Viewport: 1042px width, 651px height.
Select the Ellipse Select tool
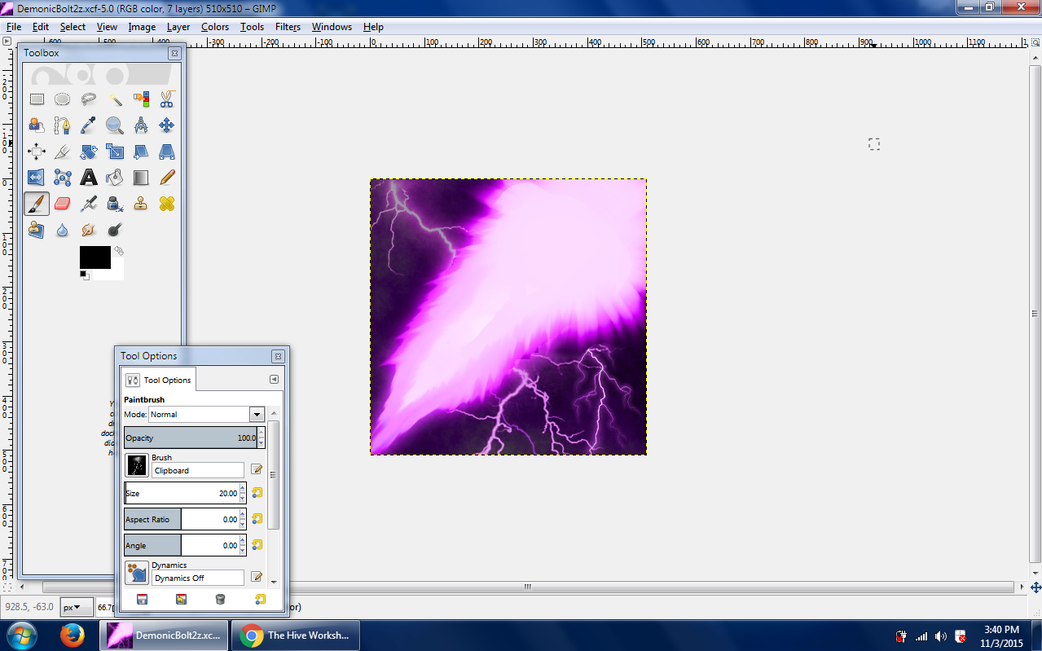click(x=63, y=99)
